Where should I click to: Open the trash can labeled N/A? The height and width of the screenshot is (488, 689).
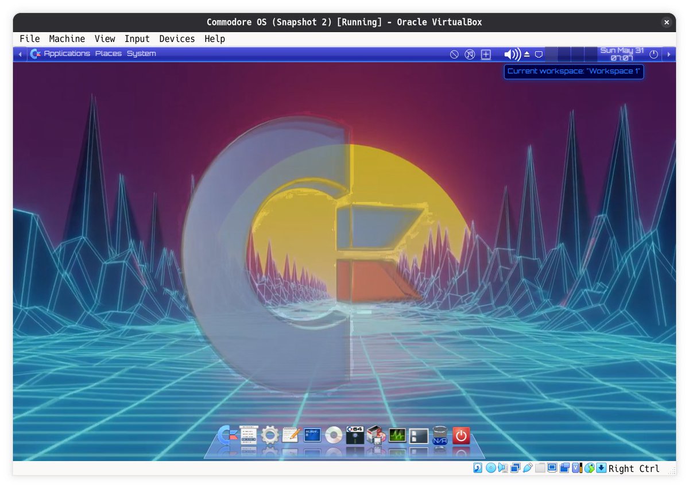pos(440,435)
